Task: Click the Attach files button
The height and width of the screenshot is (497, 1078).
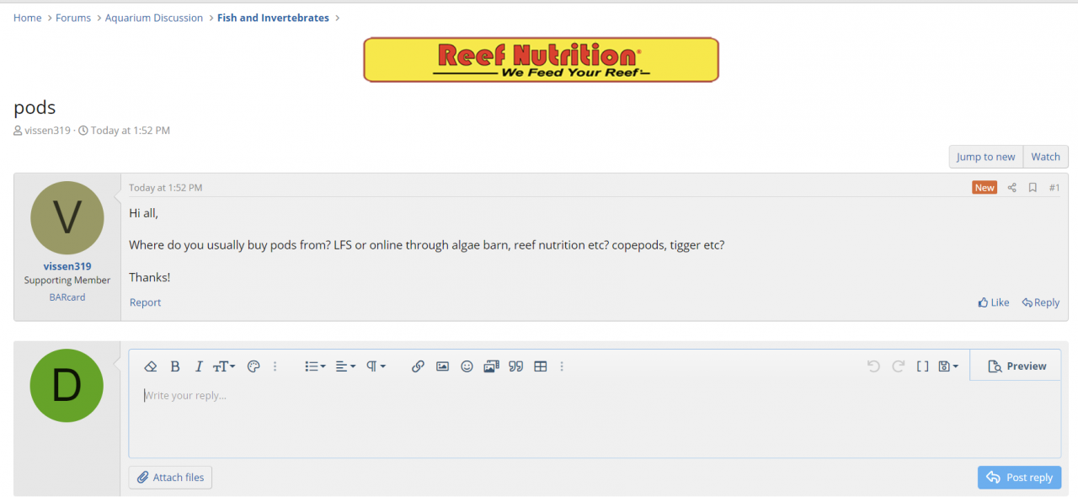Action: click(x=171, y=478)
